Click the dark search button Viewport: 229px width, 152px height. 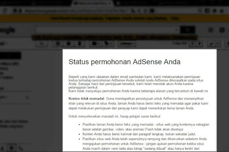click(x=187, y=30)
